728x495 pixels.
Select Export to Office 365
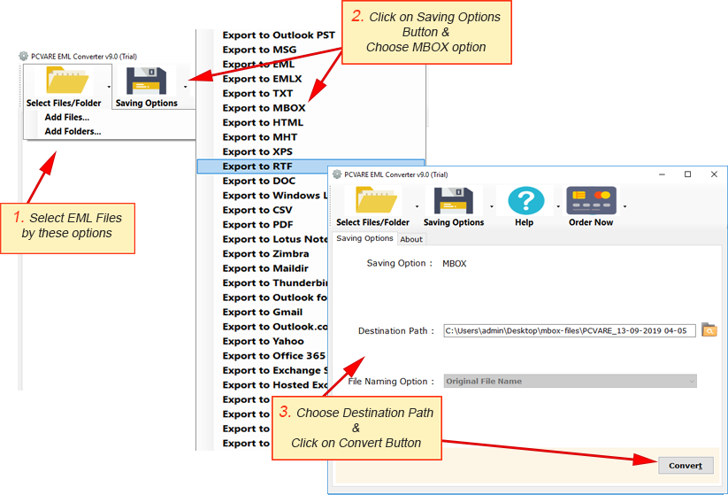[x=274, y=356]
